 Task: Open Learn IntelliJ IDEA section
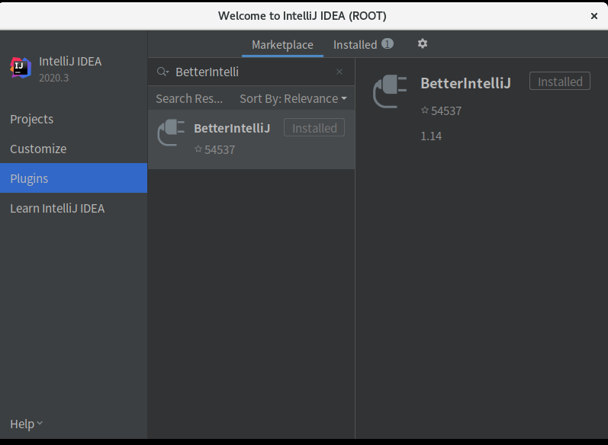[x=74, y=208]
